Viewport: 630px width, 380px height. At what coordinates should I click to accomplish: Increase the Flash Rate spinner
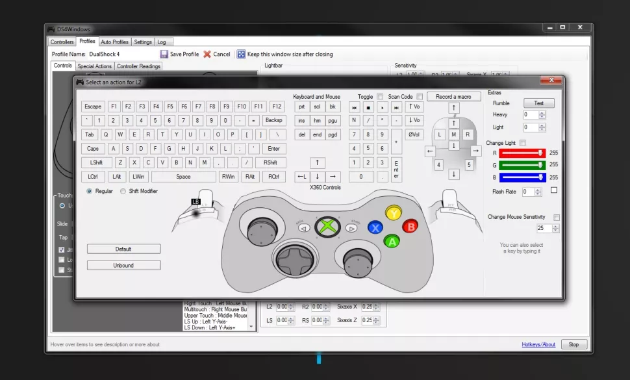coord(538,189)
